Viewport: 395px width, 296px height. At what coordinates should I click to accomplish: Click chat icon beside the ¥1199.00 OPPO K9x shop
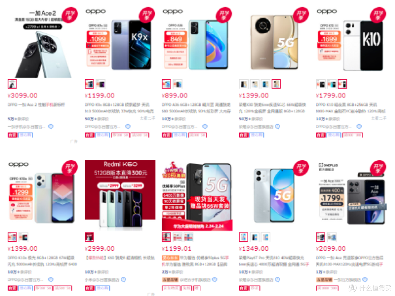tap(128, 127)
